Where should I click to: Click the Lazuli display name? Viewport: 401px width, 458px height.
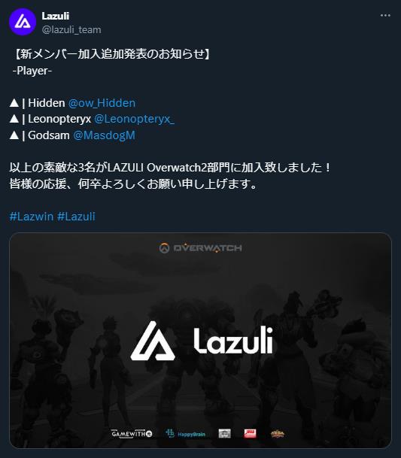(x=56, y=16)
